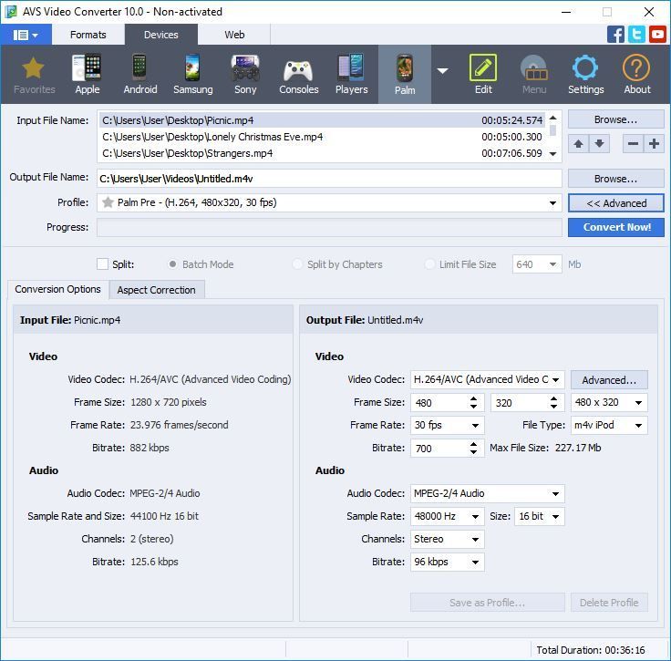Image resolution: width=671 pixels, height=661 pixels.
Task: Select Lonely Christmas Eve.mp4 in the input list
Action: point(322,137)
